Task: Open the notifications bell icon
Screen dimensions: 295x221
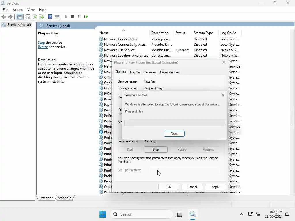Action: pos(287,214)
